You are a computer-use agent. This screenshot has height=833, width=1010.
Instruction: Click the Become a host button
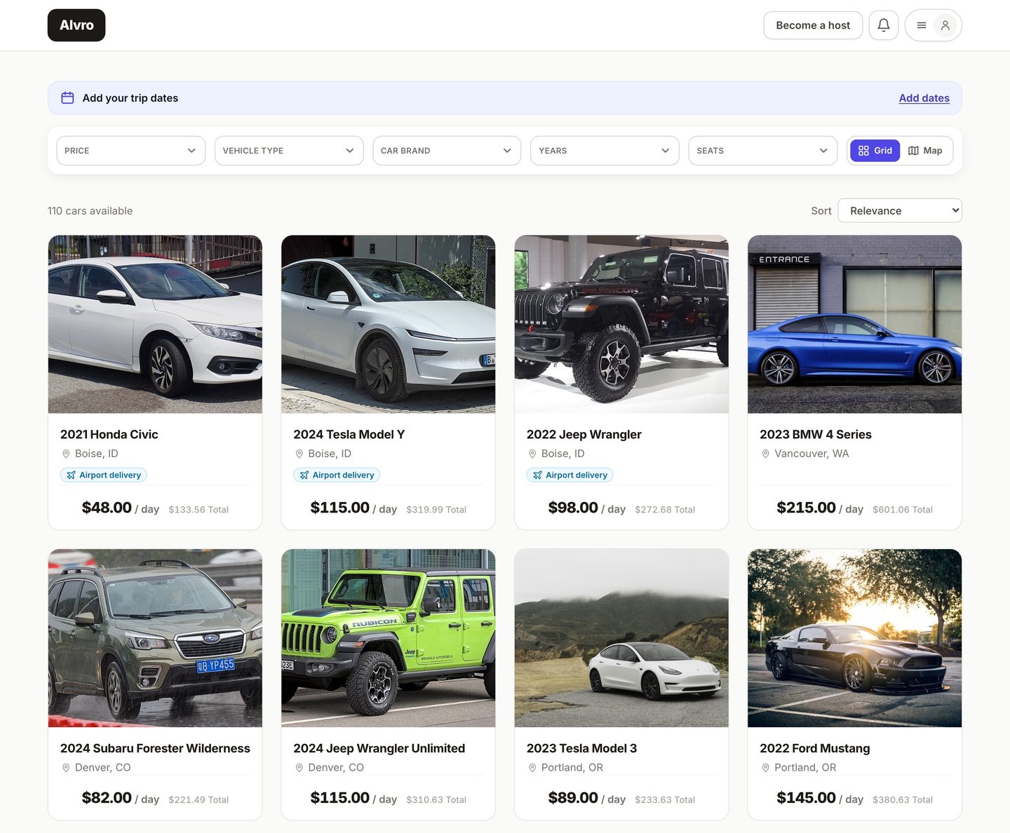813,25
